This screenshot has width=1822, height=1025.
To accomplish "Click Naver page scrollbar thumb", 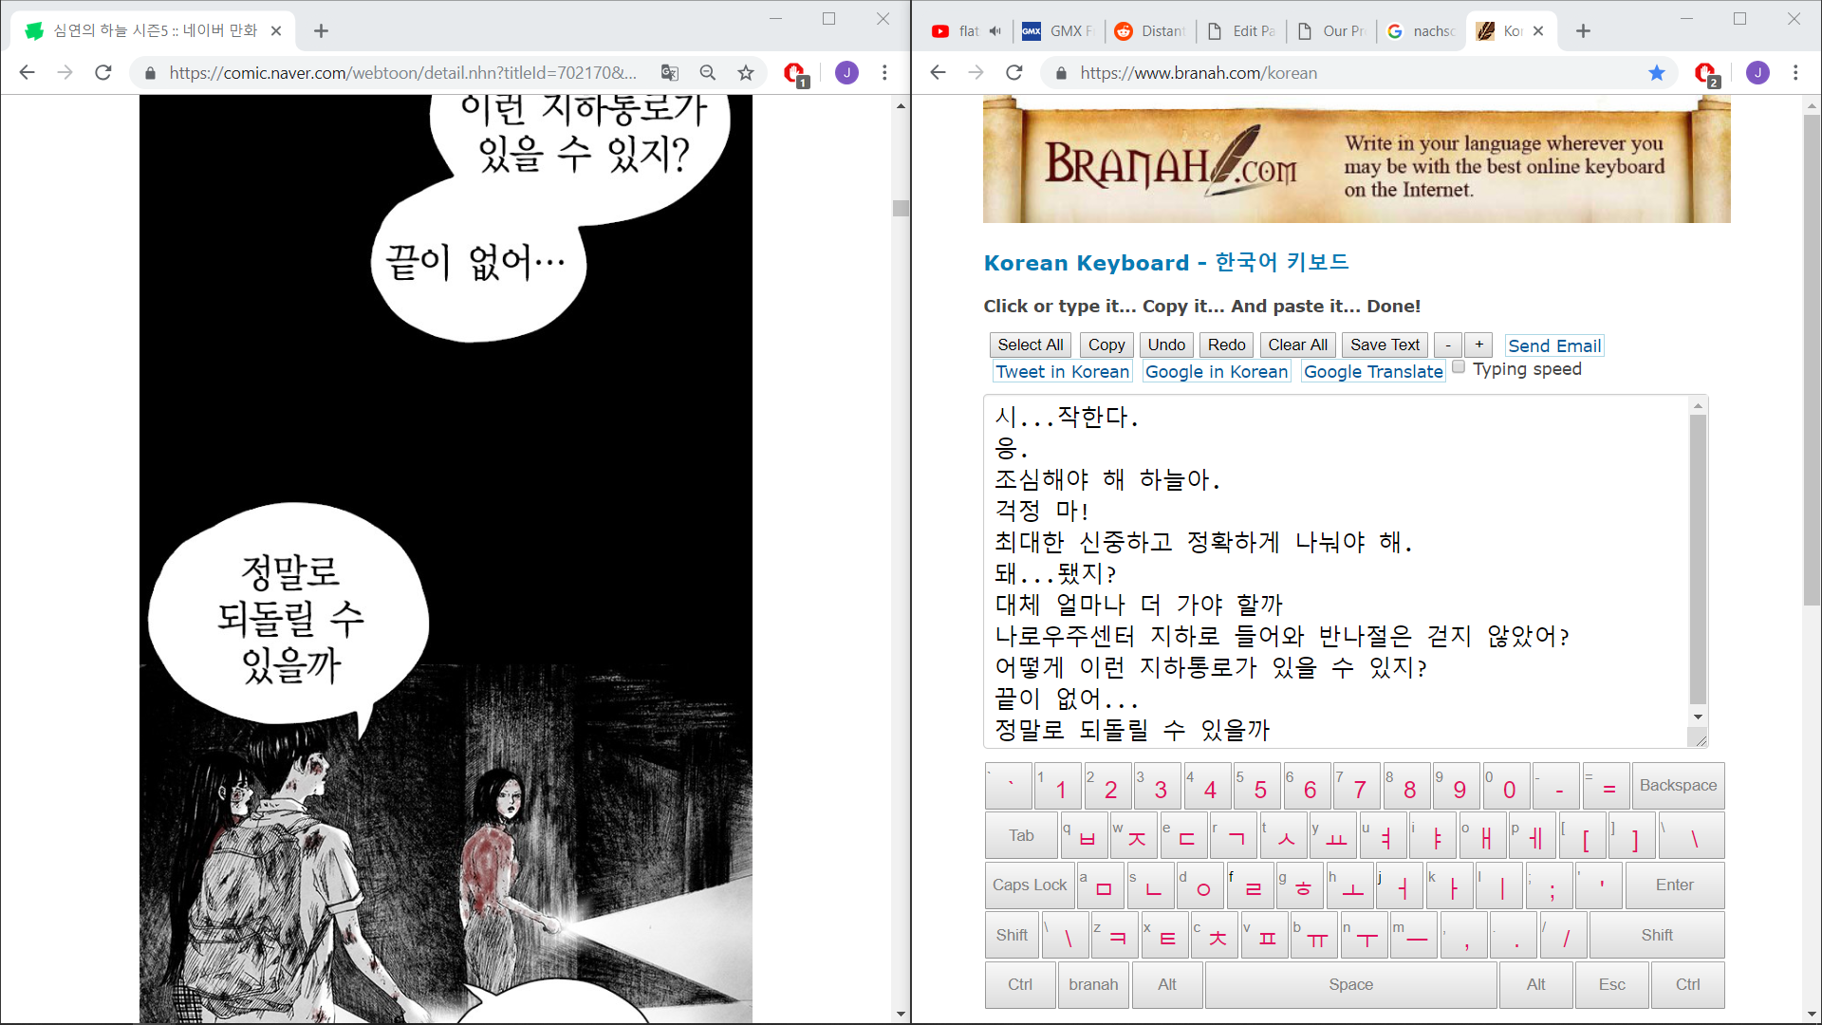I will [x=901, y=208].
